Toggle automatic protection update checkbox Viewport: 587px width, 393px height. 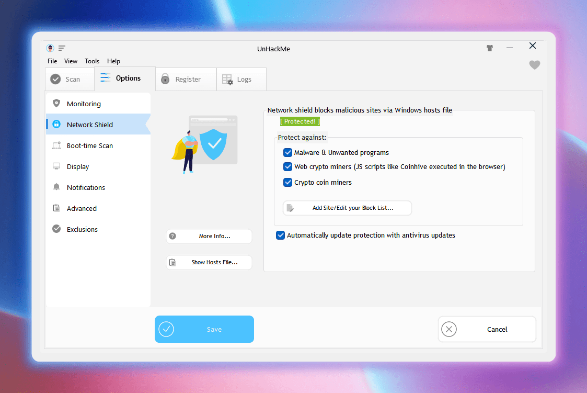(280, 235)
